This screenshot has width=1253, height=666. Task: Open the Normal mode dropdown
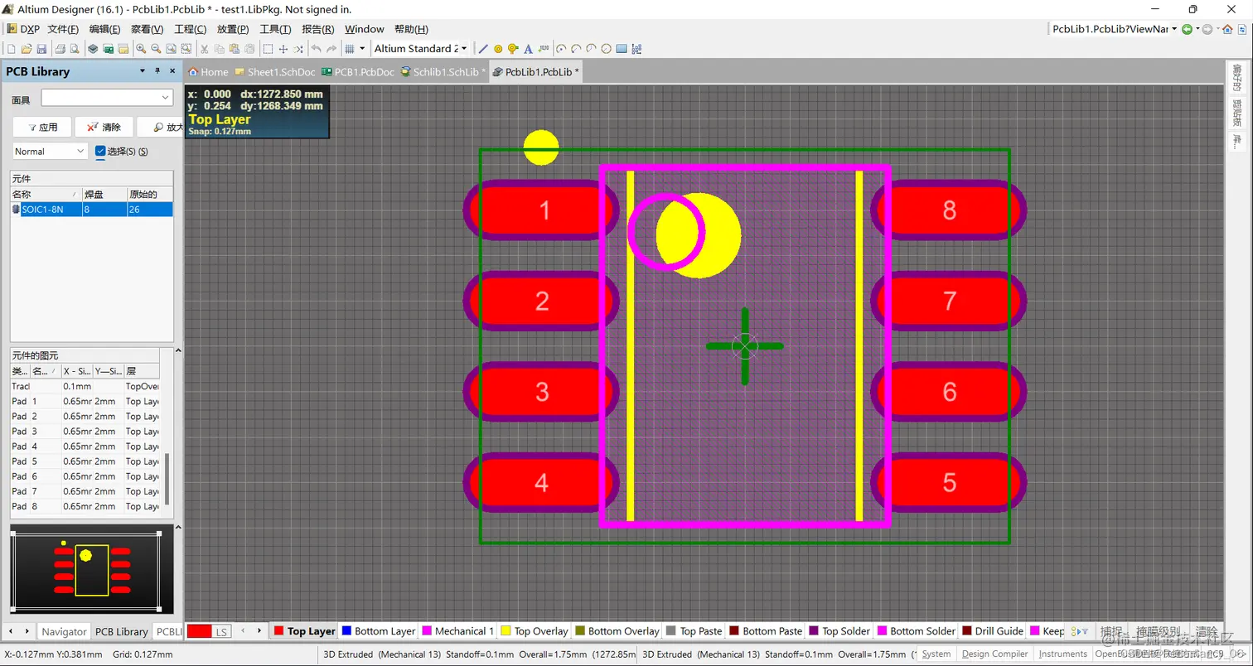pos(80,151)
